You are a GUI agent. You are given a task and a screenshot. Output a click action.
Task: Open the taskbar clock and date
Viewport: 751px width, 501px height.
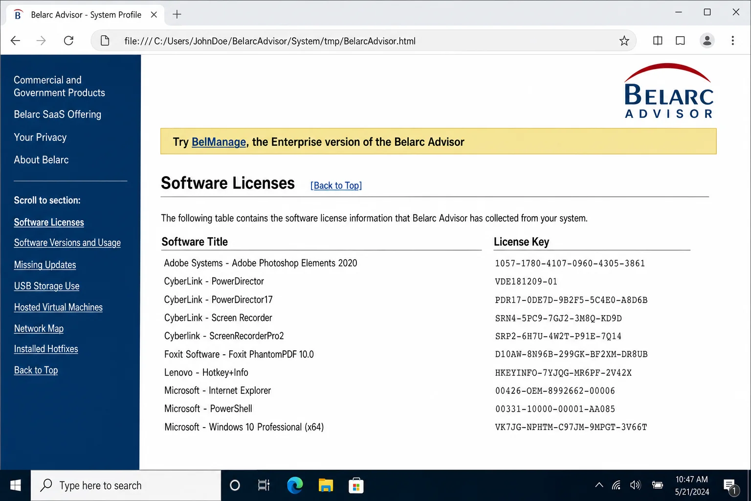(692, 485)
